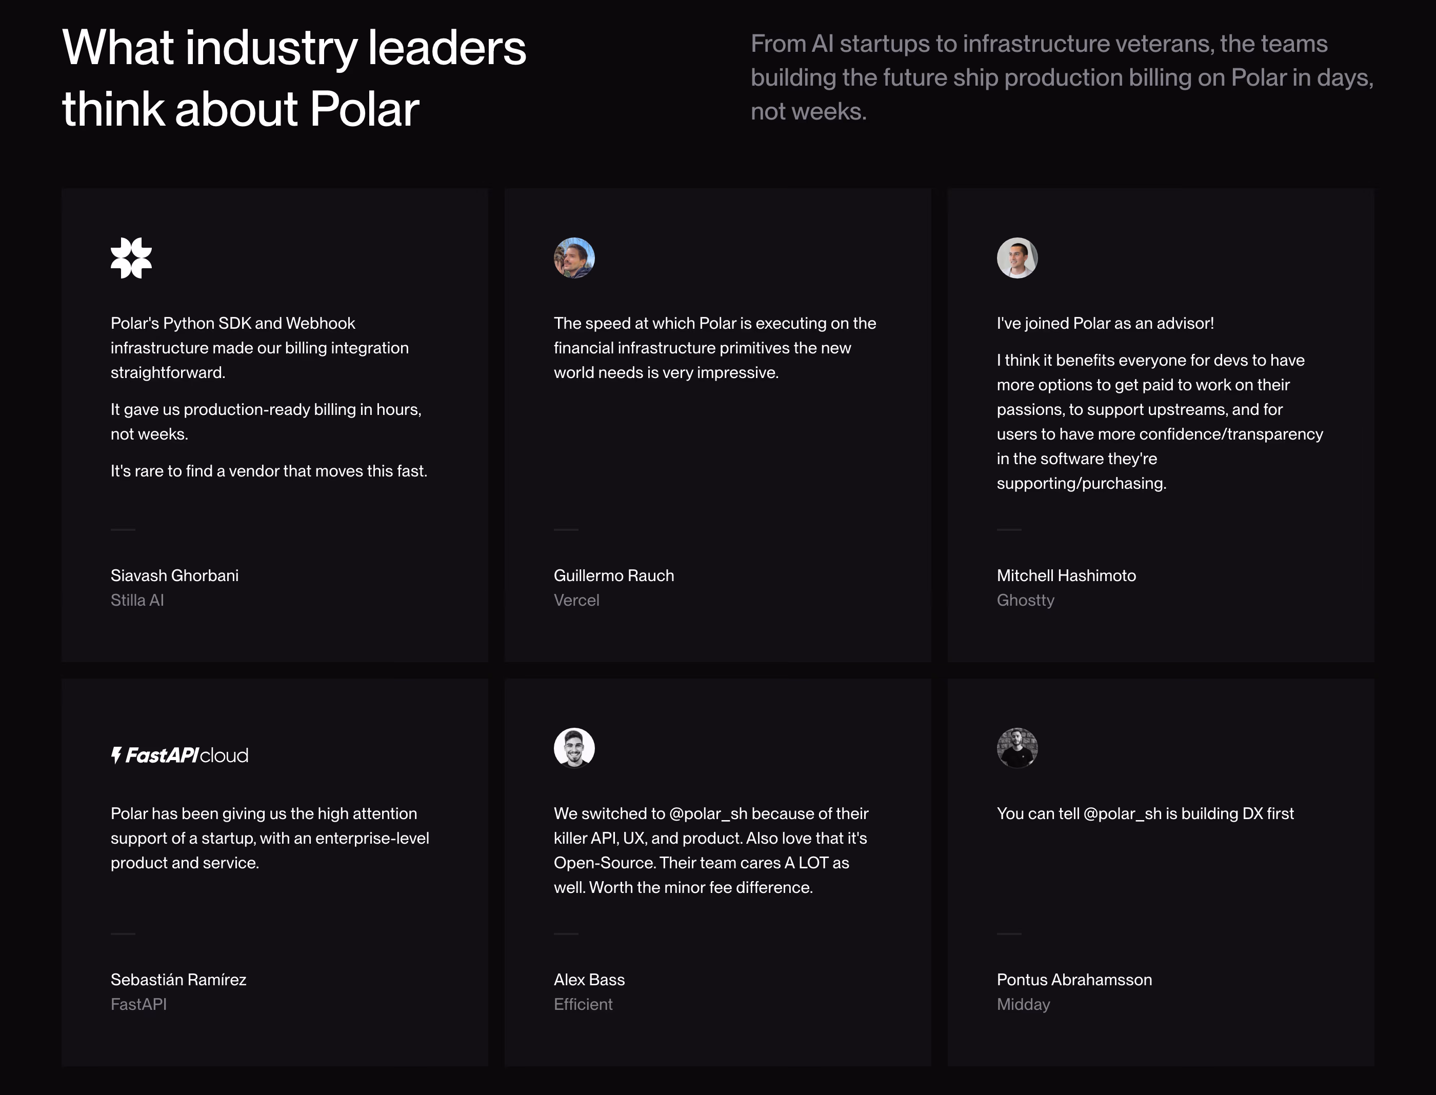Open Pontus Abrahamsson's avatar photo
Viewport: 1436px width, 1095px height.
[x=1017, y=748]
